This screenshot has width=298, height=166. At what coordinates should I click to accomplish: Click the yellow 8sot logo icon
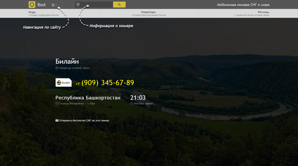32,4
